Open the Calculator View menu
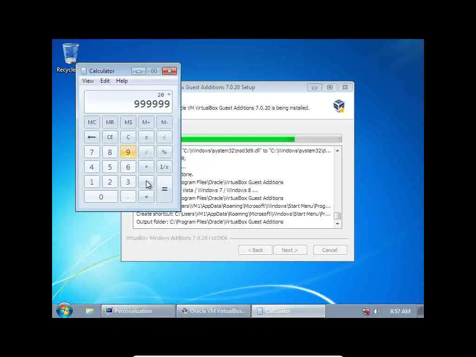The image size is (476, 357). pos(88,81)
